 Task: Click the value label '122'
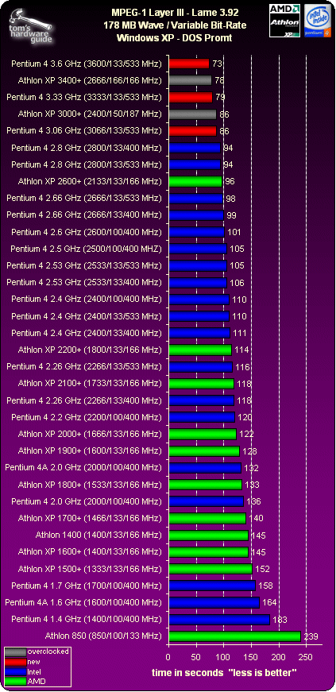(x=246, y=435)
